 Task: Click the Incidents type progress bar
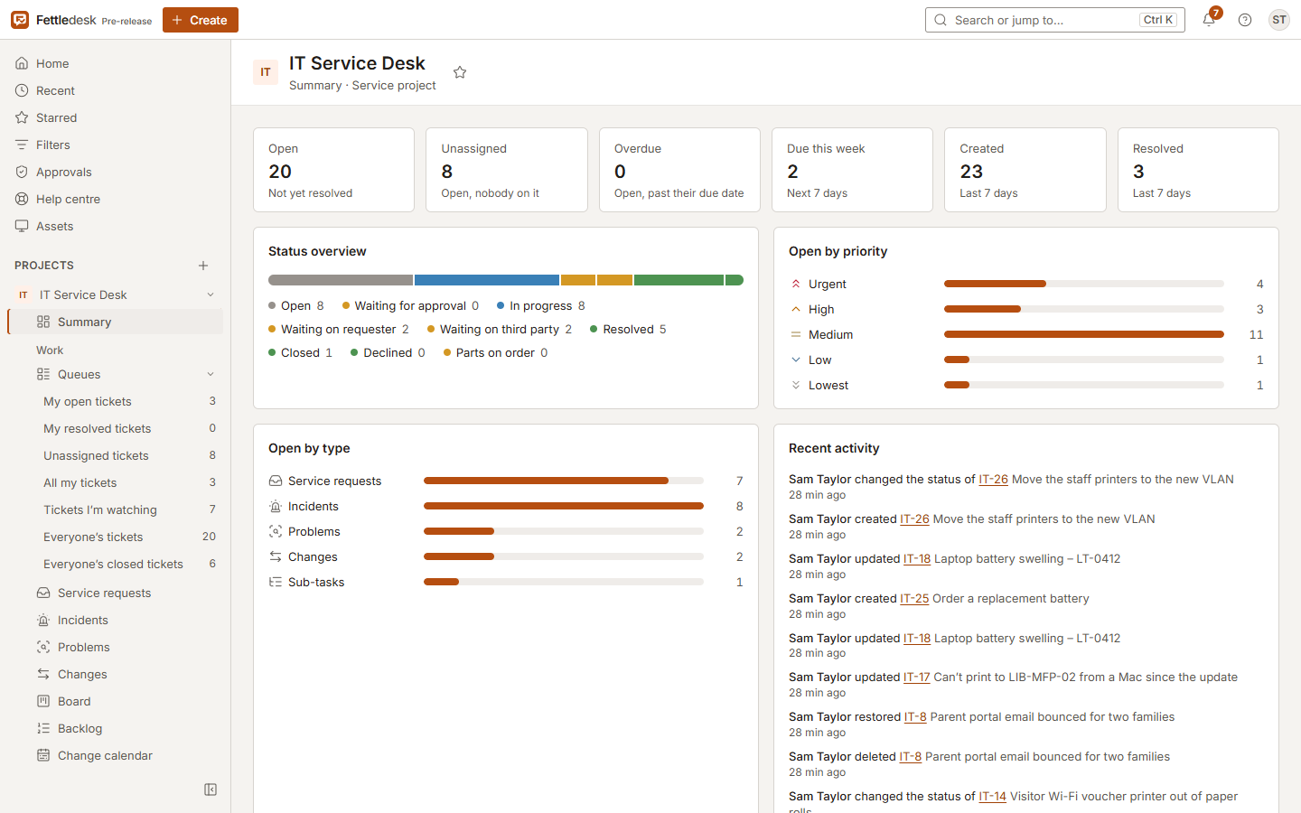pyautogui.click(x=564, y=506)
